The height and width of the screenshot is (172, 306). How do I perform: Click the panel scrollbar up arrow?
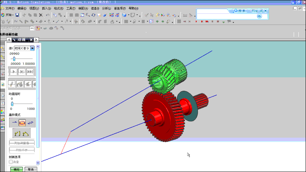point(38,47)
